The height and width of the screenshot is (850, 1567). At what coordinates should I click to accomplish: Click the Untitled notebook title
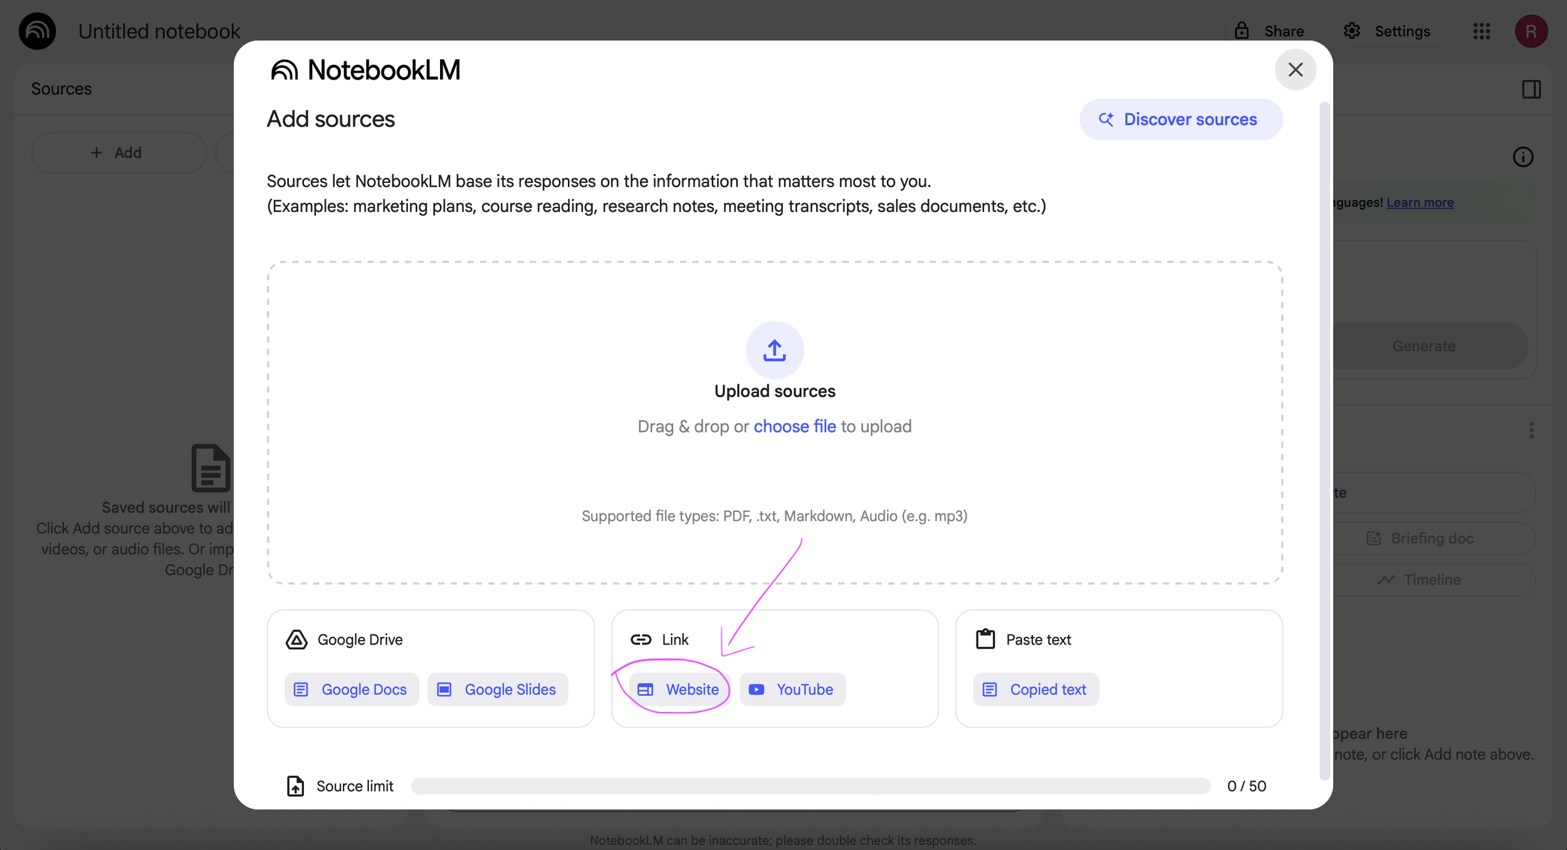click(x=159, y=31)
